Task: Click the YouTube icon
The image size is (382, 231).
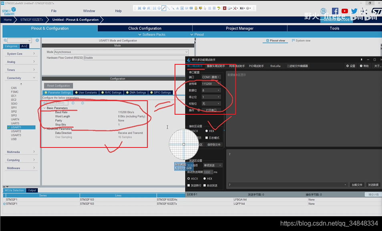Action: point(344,11)
